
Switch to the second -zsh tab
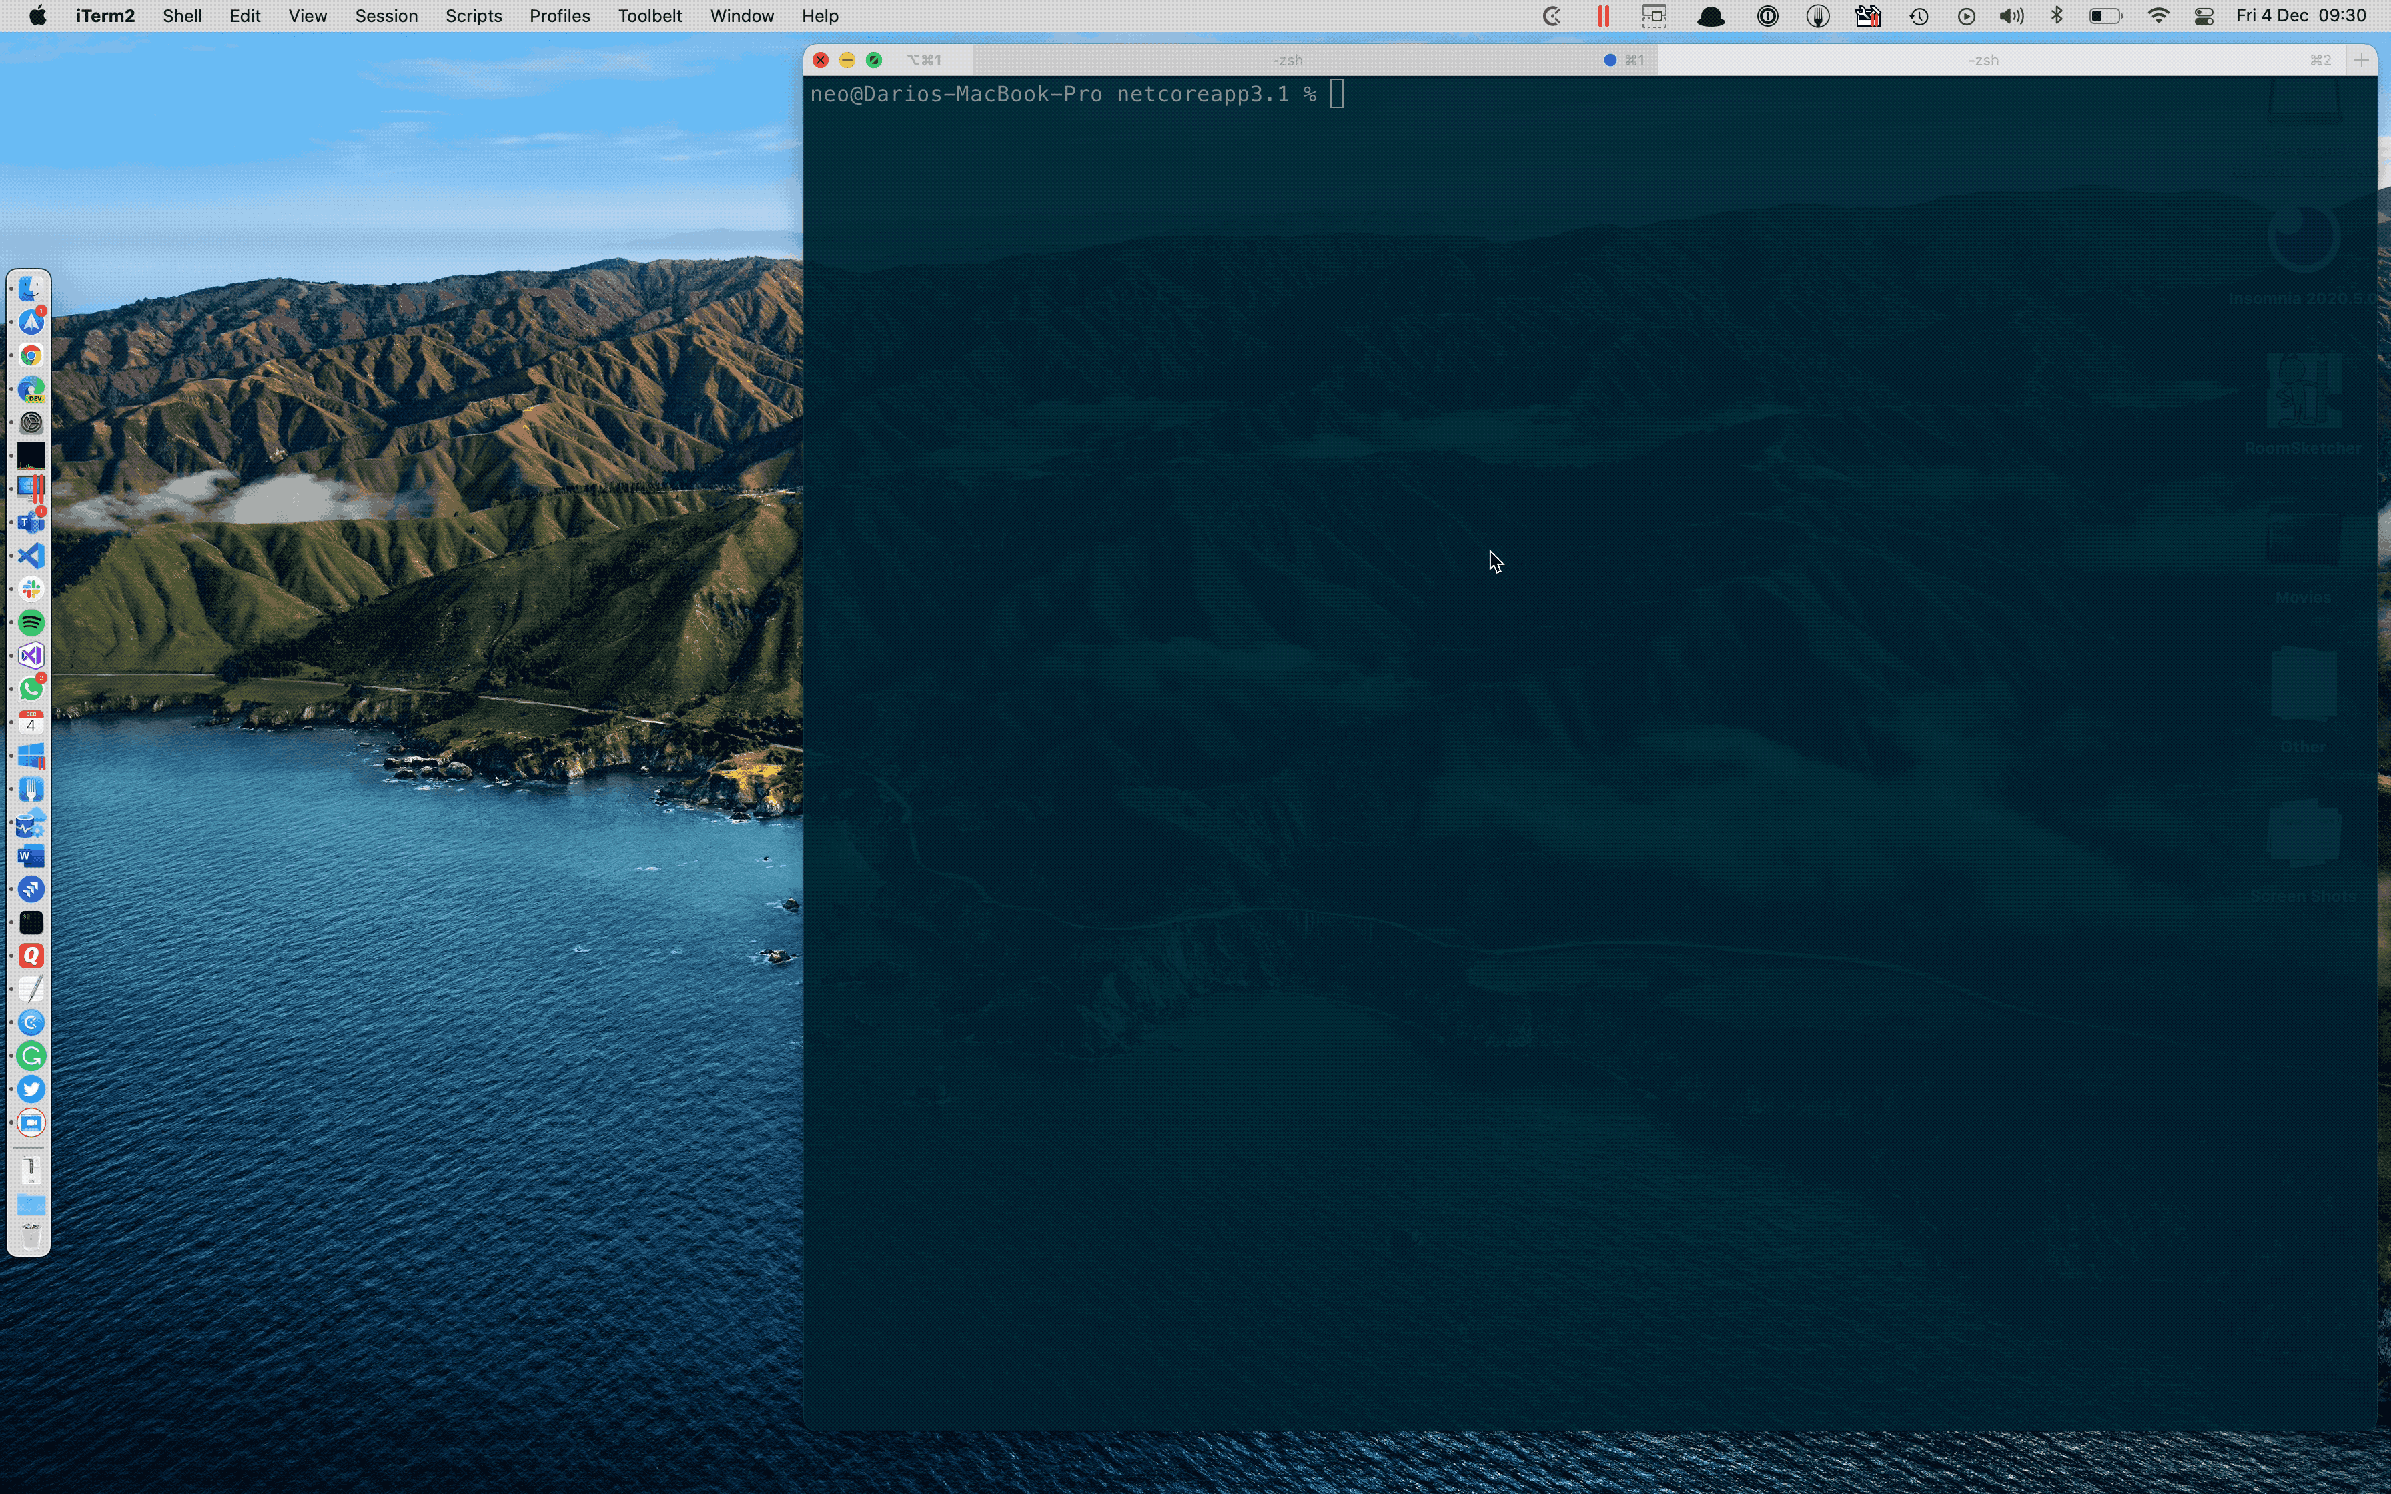coord(1983,60)
